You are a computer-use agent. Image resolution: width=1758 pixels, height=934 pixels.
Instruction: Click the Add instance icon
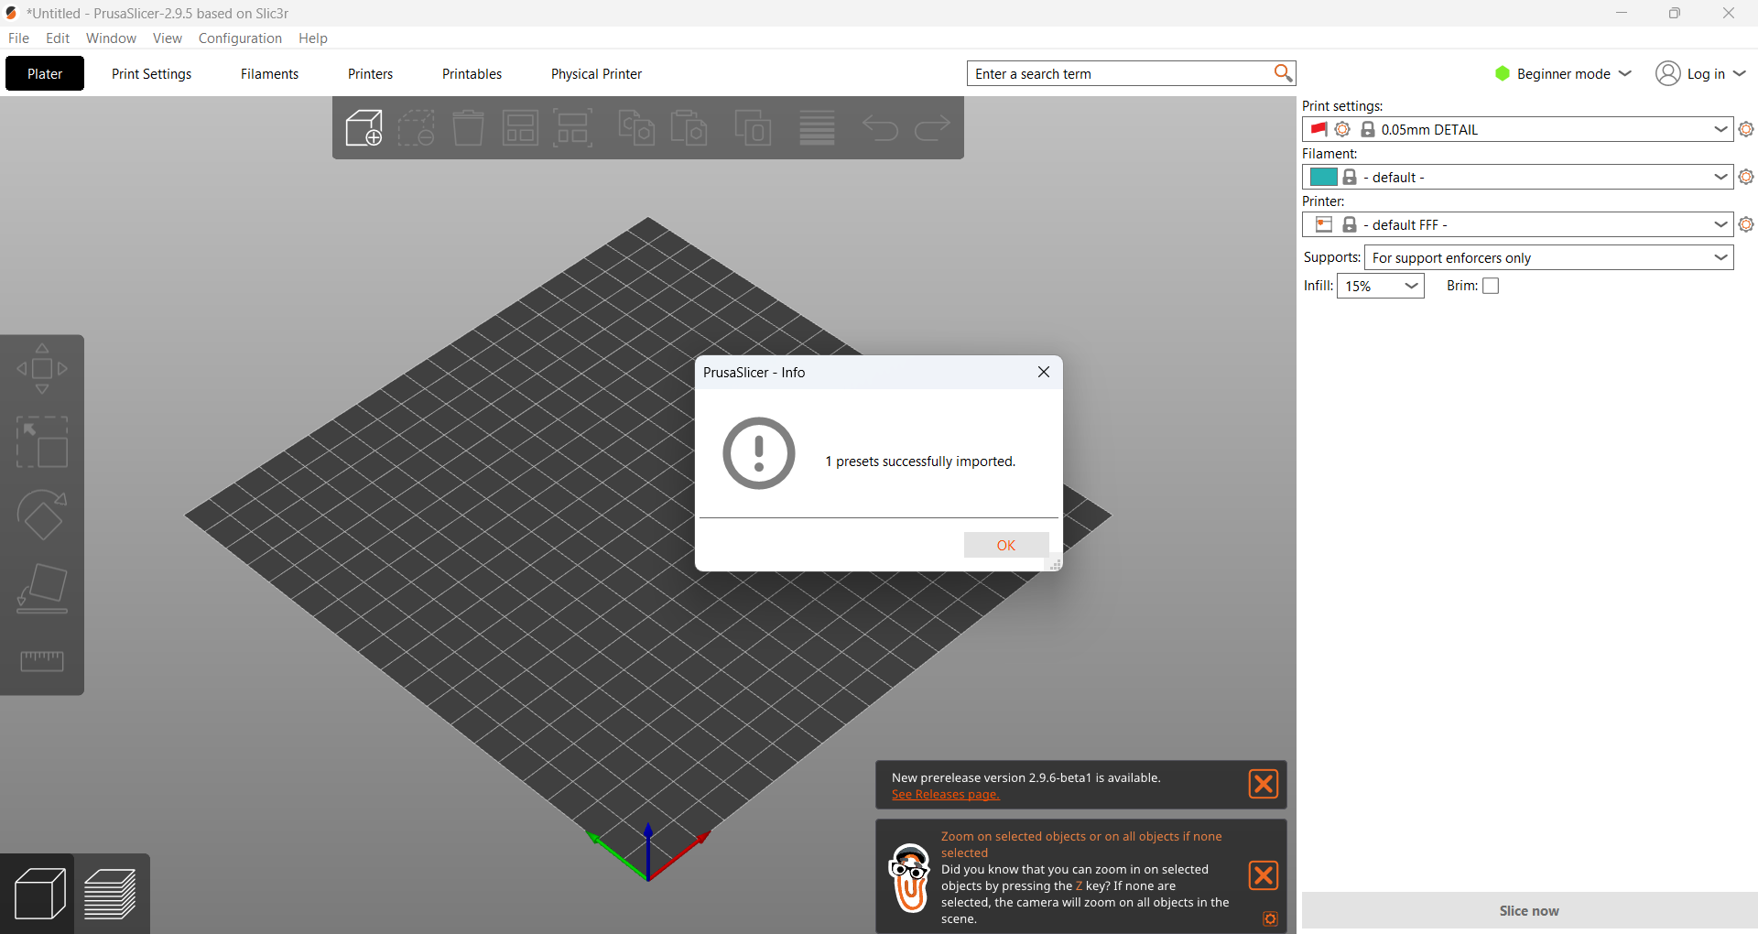pyautogui.click(x=753, y=128)
